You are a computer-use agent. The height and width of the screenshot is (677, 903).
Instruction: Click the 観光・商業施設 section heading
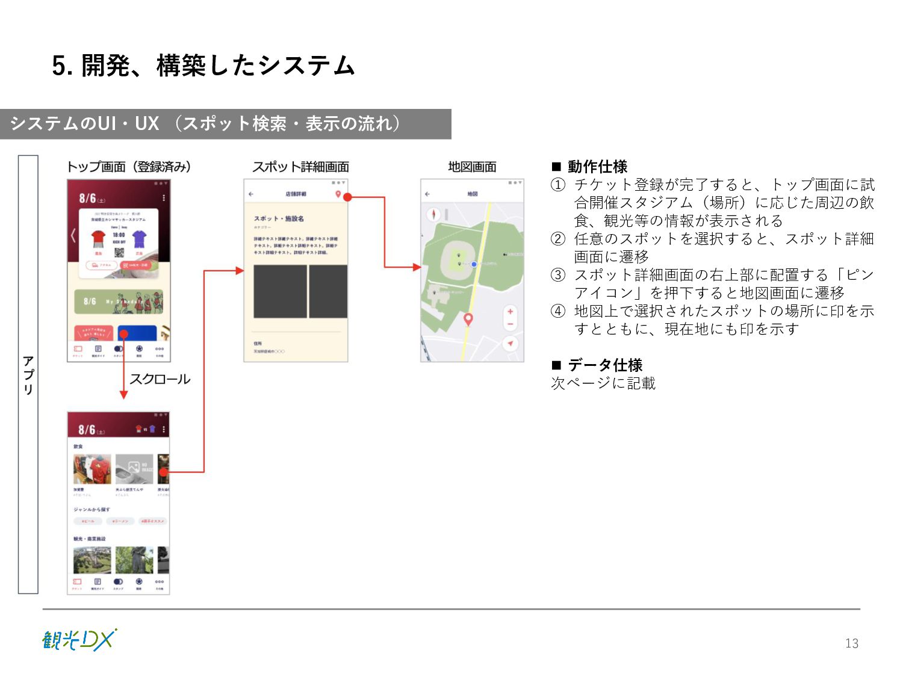click(89, 539)
